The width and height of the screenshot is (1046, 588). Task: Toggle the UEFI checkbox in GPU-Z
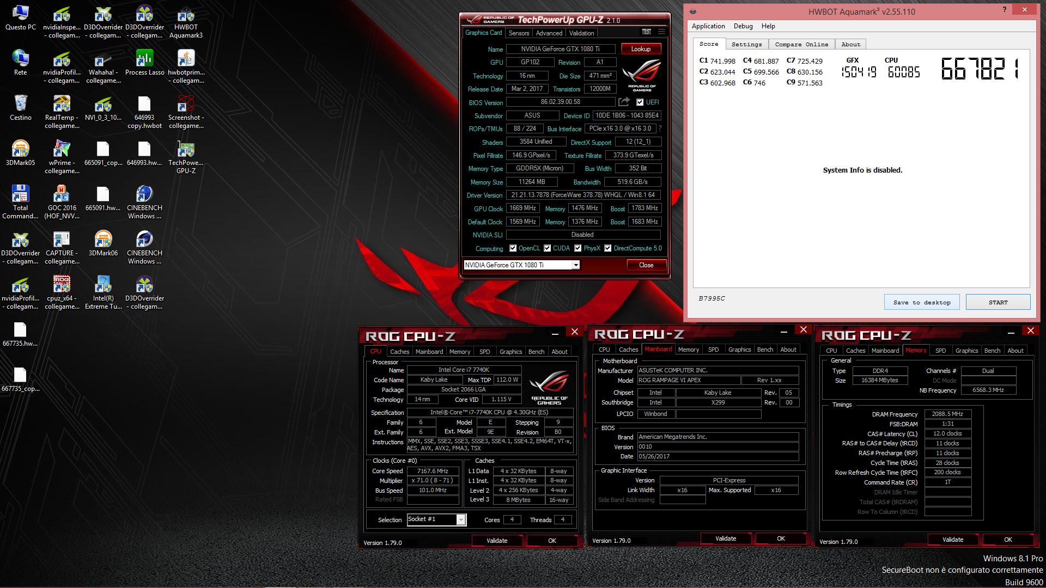tap(640, 102)
